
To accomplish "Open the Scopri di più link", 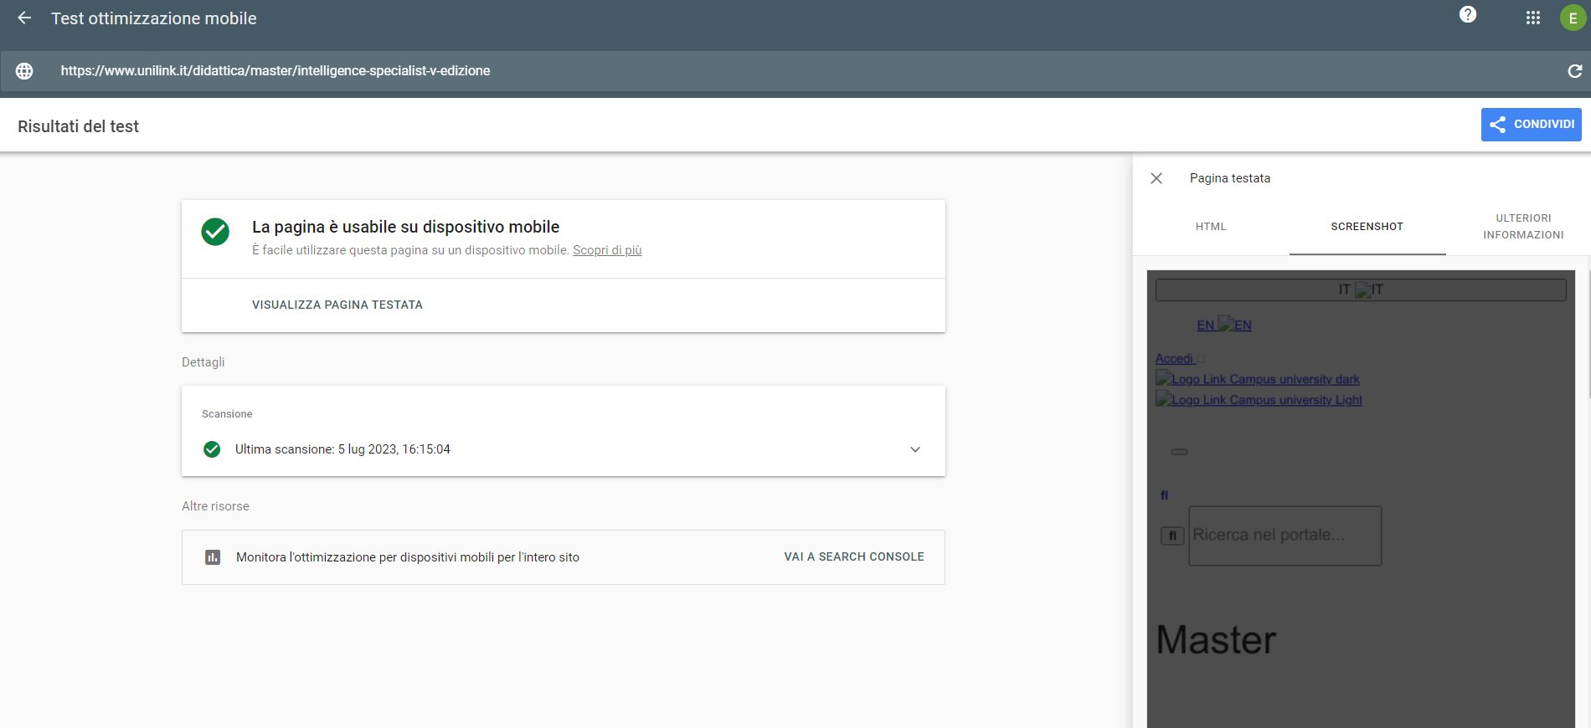I will [607, 250].
